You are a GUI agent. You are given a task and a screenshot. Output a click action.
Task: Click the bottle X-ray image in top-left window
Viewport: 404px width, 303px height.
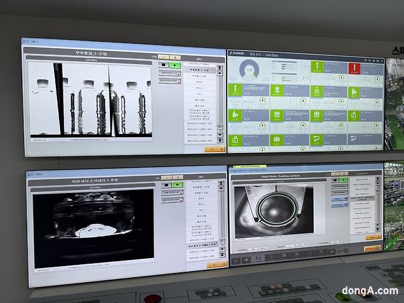90,101
